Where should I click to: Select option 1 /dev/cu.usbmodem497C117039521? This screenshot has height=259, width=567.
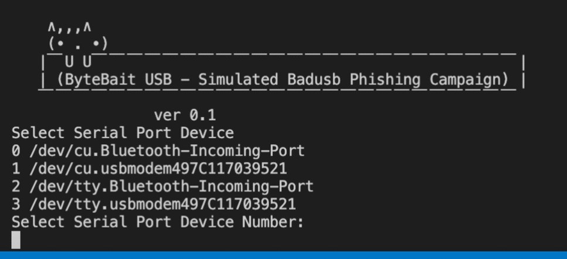pos(149,168)
